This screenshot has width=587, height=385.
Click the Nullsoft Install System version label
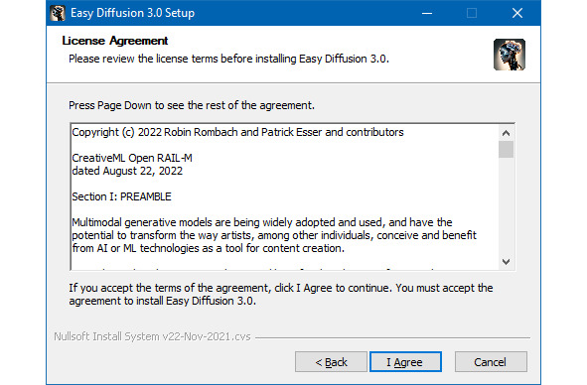click(x=152, y=336)
